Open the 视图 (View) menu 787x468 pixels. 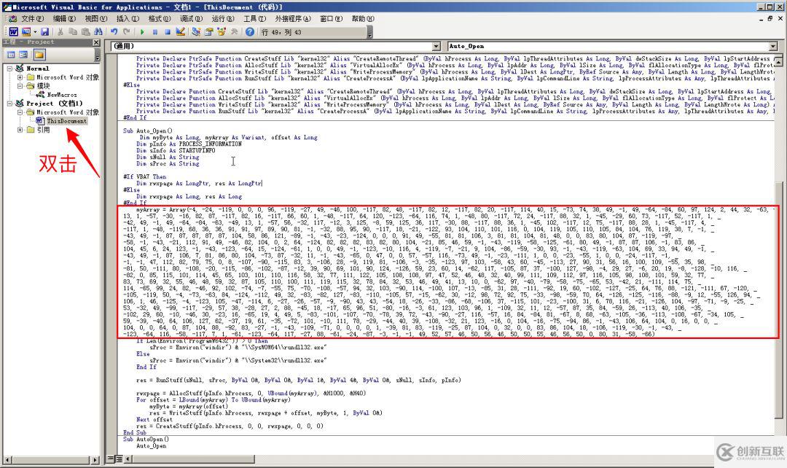tap(96, 18)
